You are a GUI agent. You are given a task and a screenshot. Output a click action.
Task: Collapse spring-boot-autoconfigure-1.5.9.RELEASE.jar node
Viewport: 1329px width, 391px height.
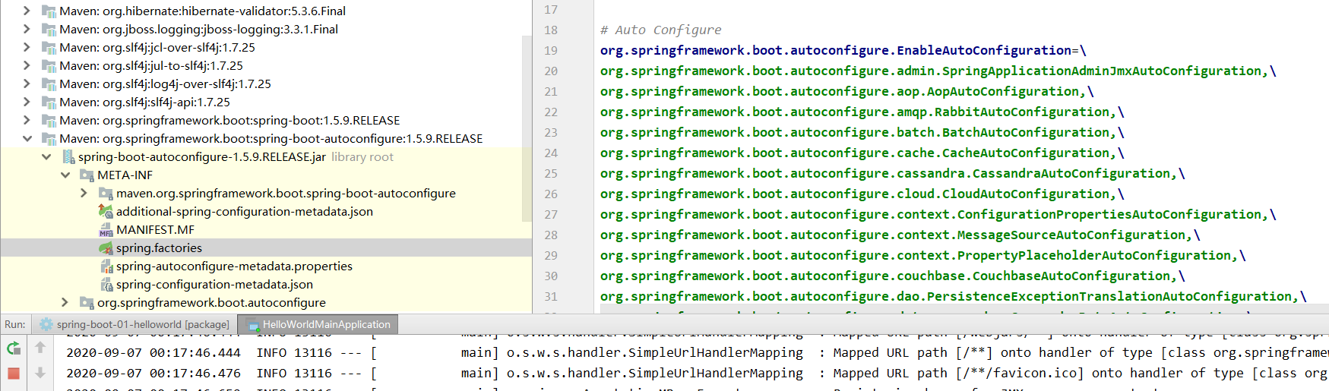46,156
